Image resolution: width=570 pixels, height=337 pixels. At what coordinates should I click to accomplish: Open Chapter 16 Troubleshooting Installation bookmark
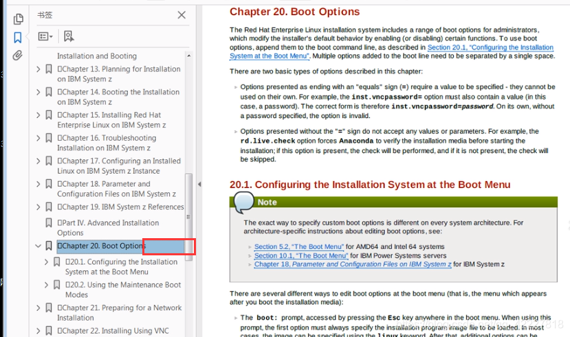(107, 143)
